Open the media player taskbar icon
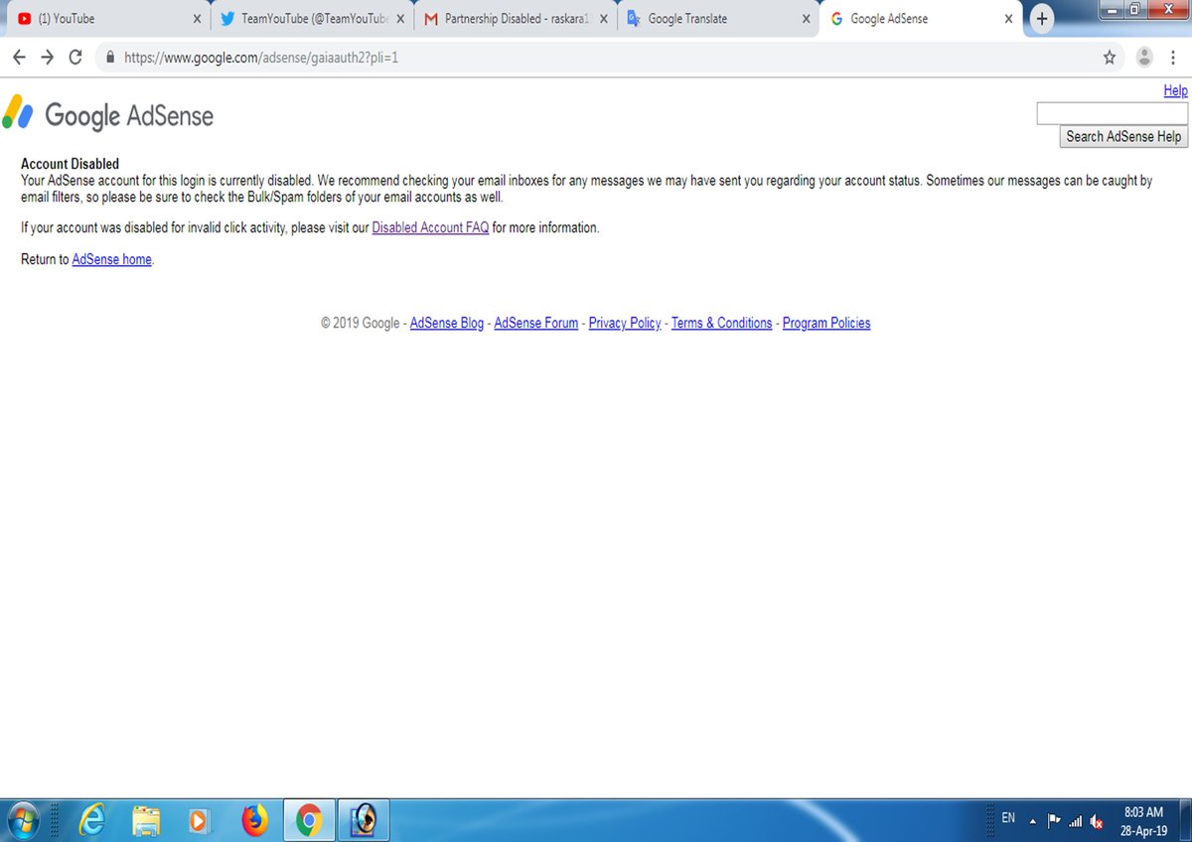This screenshot has height=842, width=1192. (200, 820)
